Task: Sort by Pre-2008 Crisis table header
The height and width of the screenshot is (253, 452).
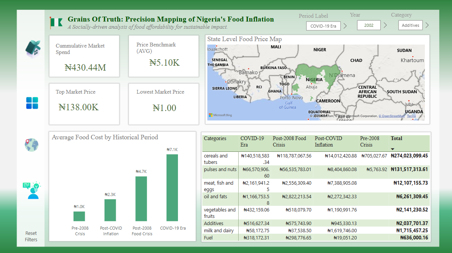Action: pyautogui.click(x=369, y=142)
